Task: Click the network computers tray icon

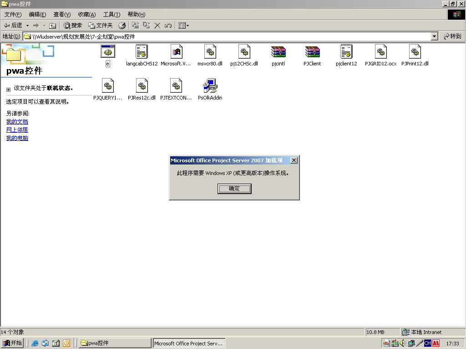Action: 411,344
